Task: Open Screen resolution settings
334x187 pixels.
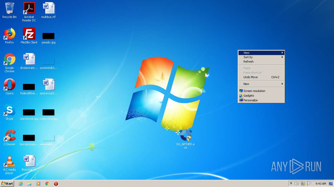Action: point(261,91)
